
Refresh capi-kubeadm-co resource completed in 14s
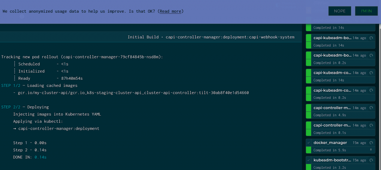(371, 73)
